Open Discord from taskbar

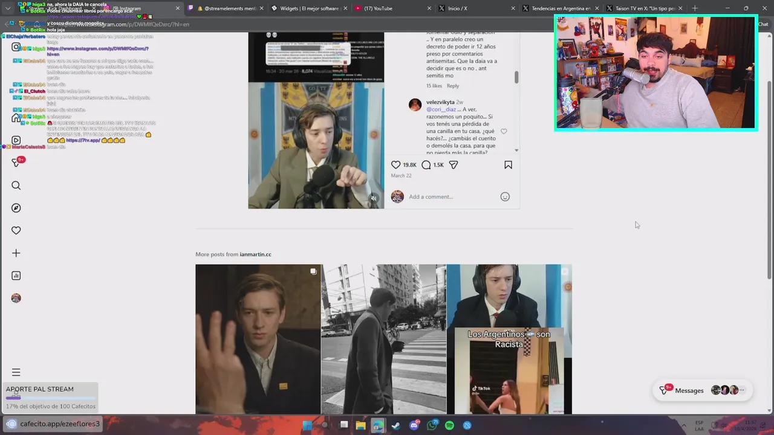click(x=414, y=425)
